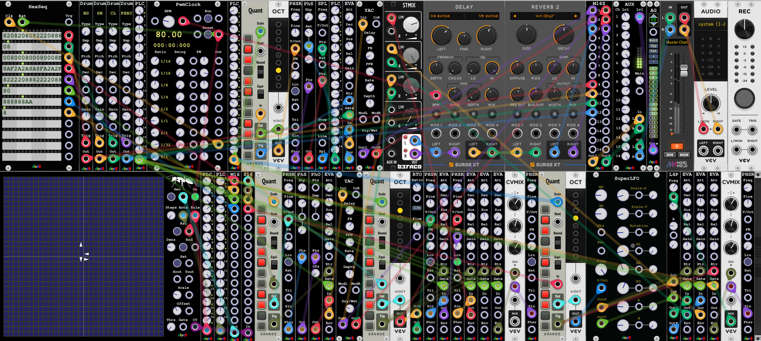The width and height of the screenshot is (761, 341).
Task: Click the LEFT knob on DELAY module
Action: point(441,36)
